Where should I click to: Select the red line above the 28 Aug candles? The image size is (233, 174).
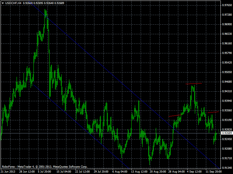(175, 115)
